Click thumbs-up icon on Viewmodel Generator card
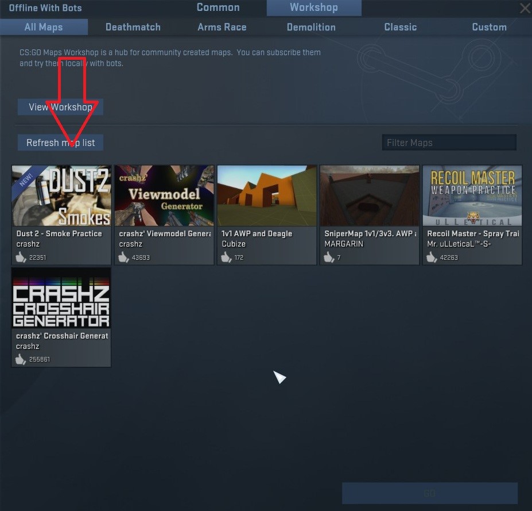Screen dimensions: 532x511 123,257
